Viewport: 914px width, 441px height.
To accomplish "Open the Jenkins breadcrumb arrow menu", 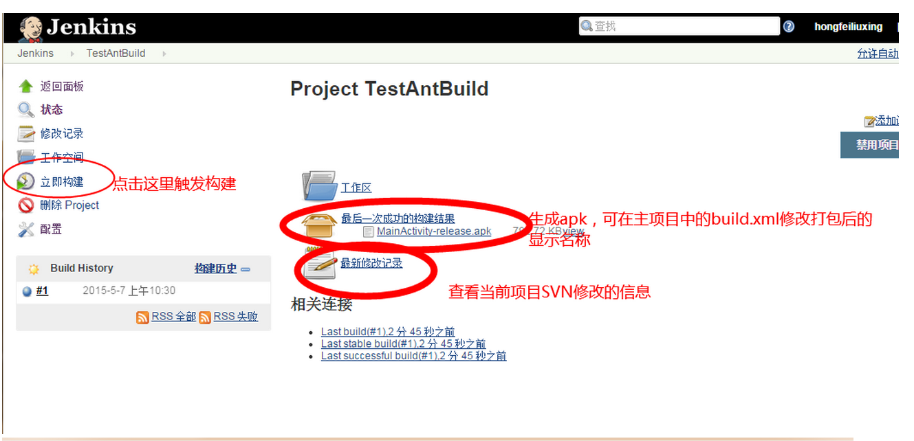I will coord(72,54).
